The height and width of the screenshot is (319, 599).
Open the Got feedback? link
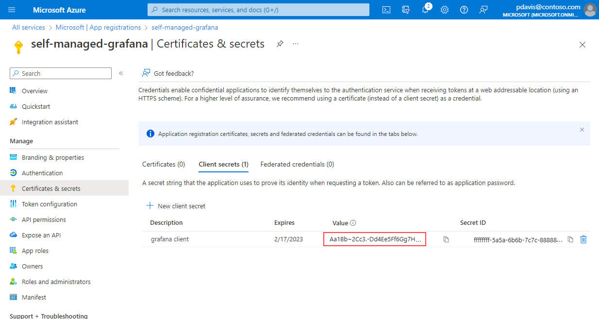(168, 73)
